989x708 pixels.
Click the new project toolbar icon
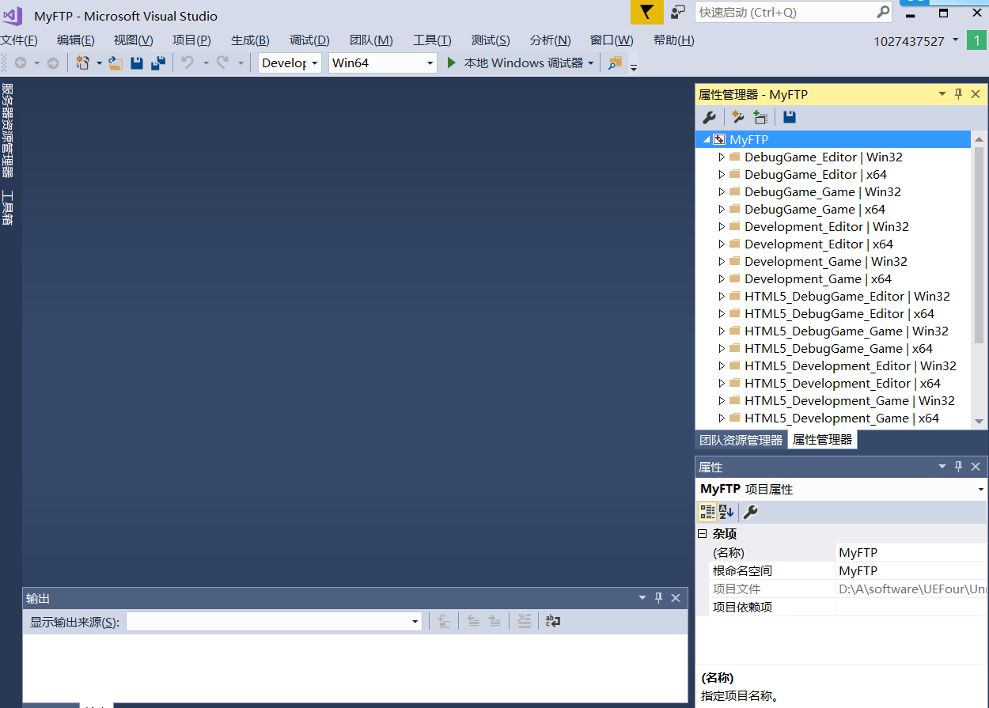(x=82, y=63)
